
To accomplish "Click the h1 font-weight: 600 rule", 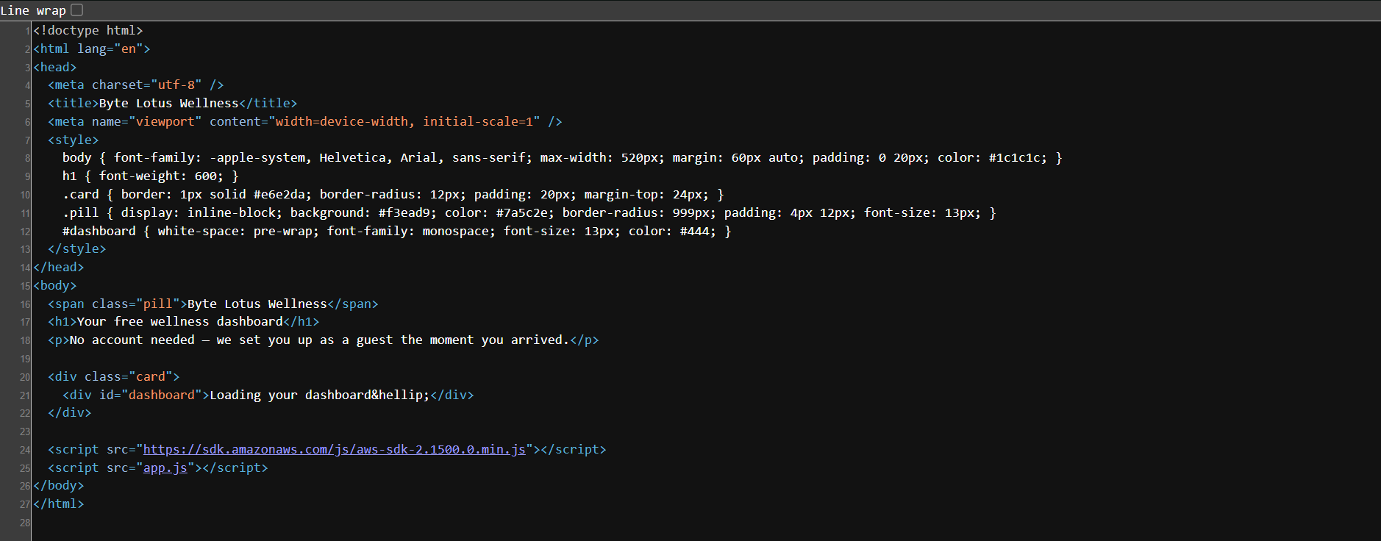I will tap(151, 176).
